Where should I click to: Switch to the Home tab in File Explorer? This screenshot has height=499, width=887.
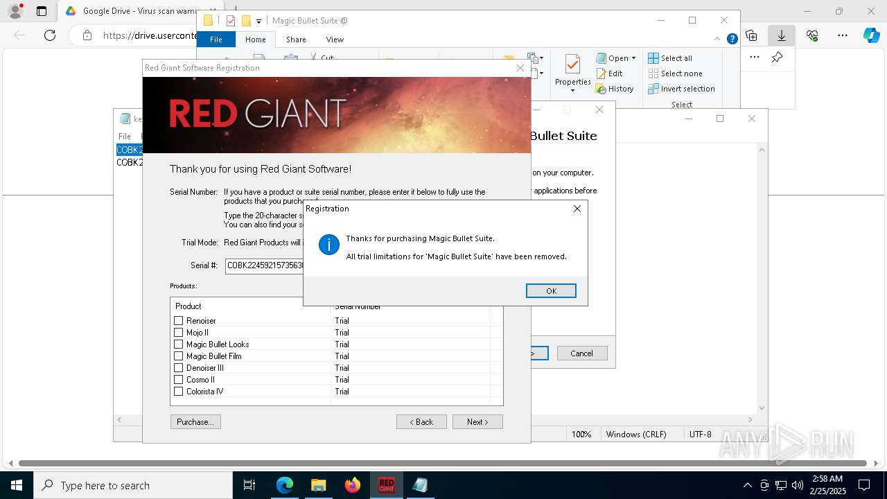256,40
